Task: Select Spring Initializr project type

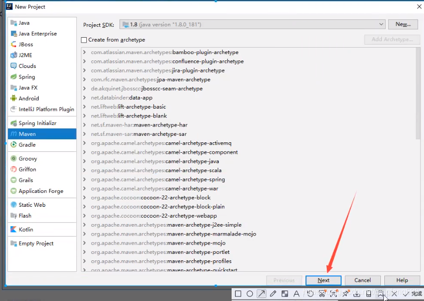Action: click(42, 123)
